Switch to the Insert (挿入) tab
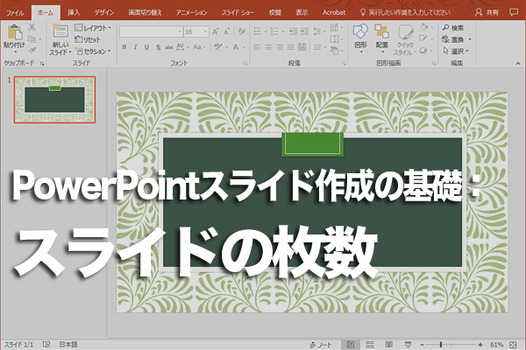This screenshot has width=526, height=350. [74, 13]
